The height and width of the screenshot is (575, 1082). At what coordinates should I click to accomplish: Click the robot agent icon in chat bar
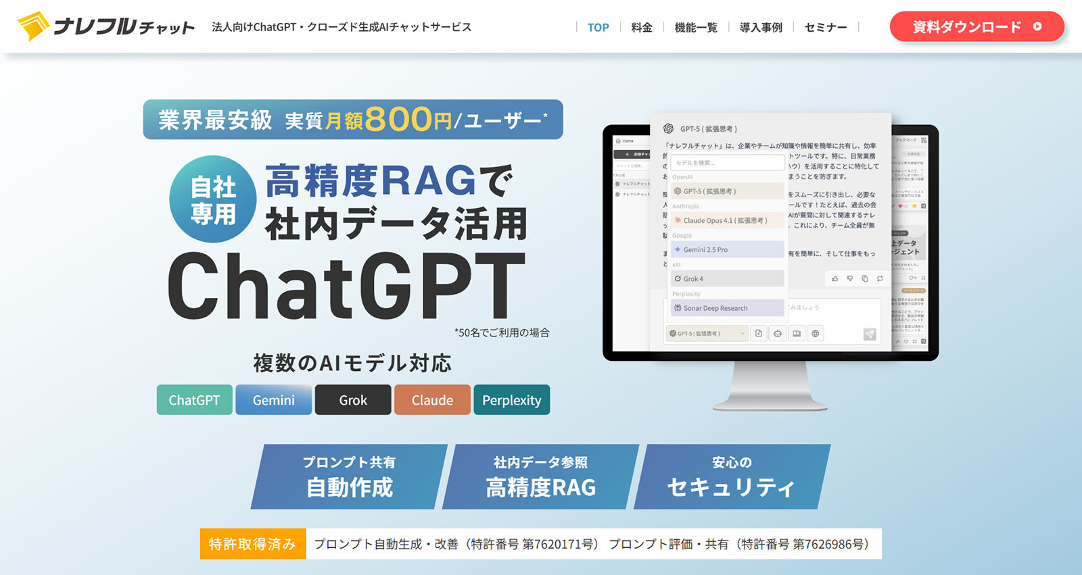tap(778, 333)
